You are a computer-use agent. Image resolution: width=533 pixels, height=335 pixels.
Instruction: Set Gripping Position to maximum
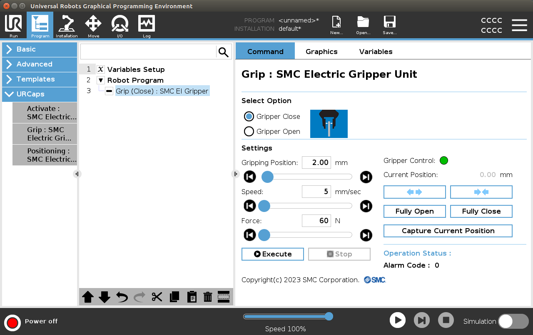[x=366, y=177]
